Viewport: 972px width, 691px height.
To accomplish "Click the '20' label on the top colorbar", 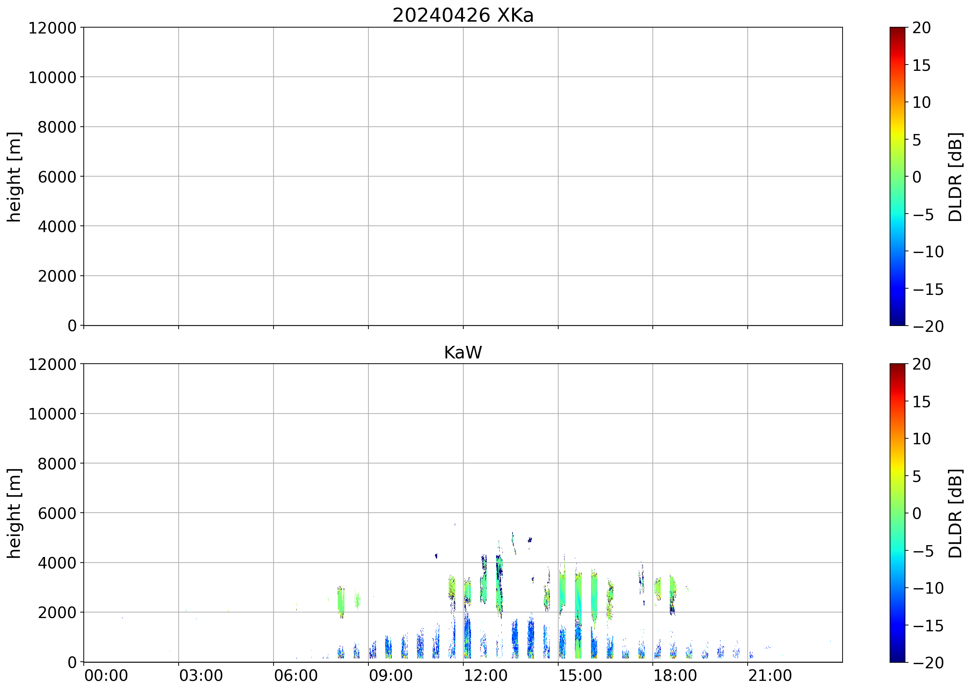I will (921, 28).
